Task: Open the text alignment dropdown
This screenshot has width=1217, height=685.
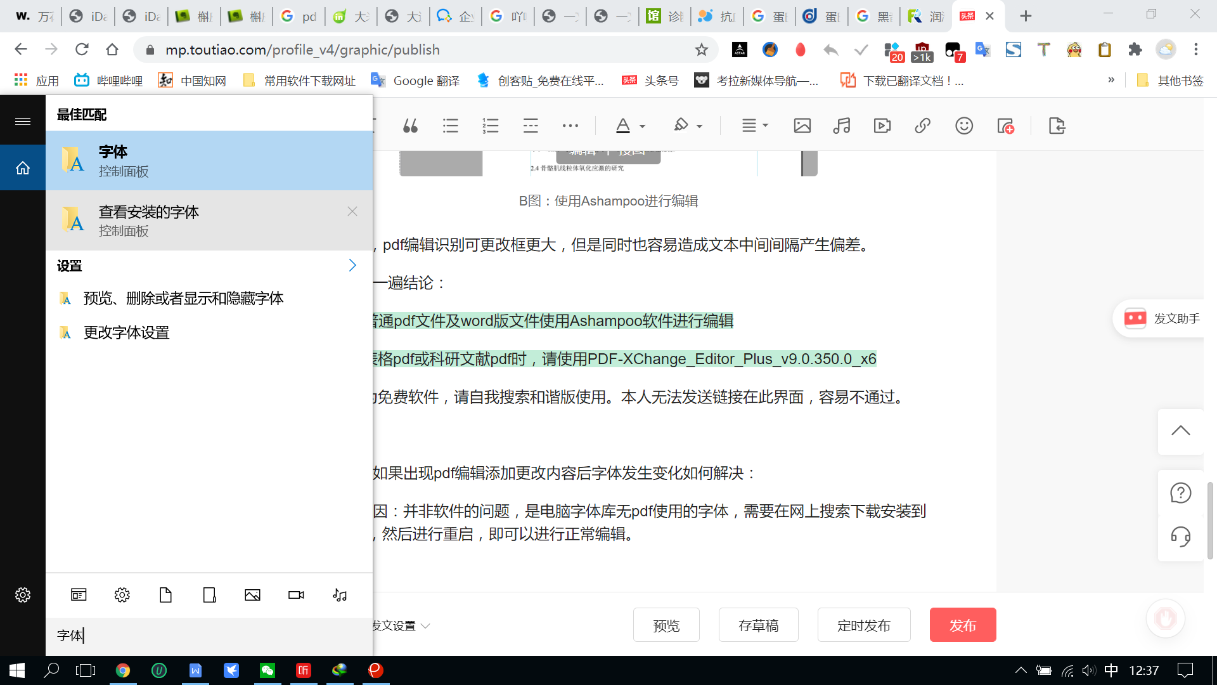Action: click(754, 126)
